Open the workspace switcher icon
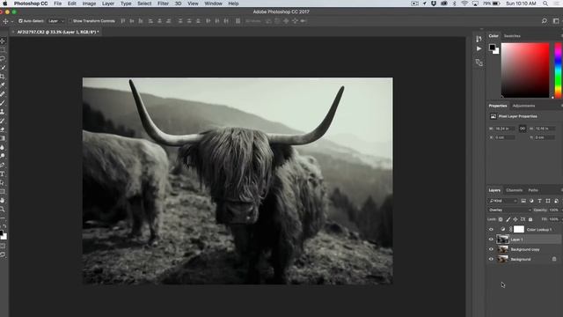 [556, 21]
